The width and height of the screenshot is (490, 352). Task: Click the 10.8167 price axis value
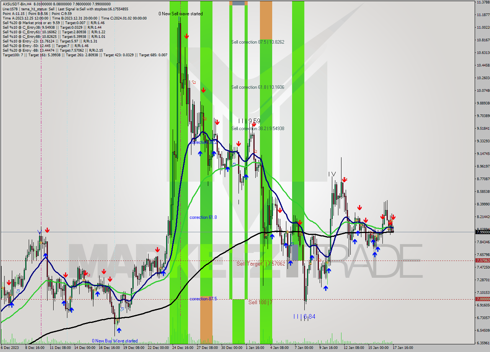click(x=483, y=40)
